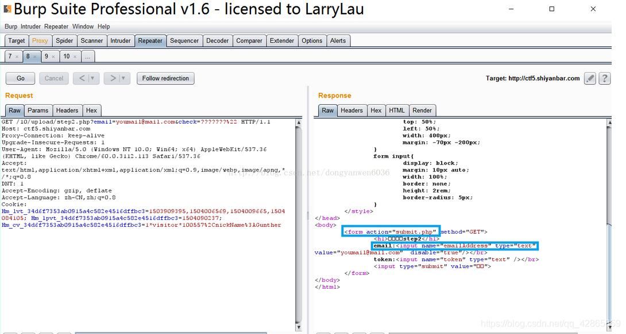Click the GET request line text
This screenshot has width=626, height=334.
point(136,122)
